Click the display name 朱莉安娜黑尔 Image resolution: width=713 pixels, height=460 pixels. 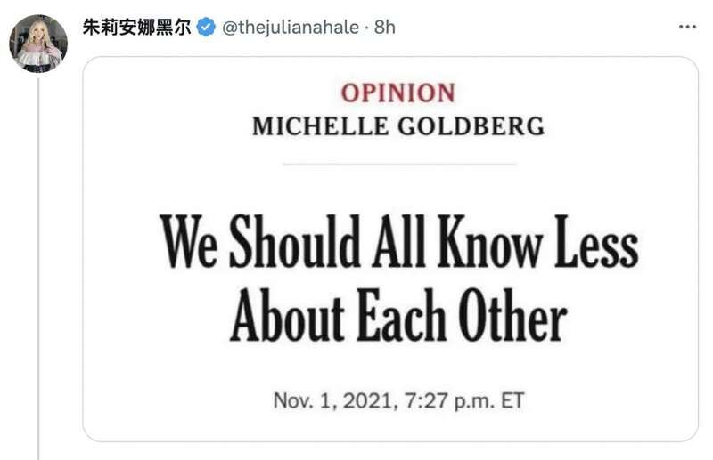pyautogui.click(x=136, y=28)
